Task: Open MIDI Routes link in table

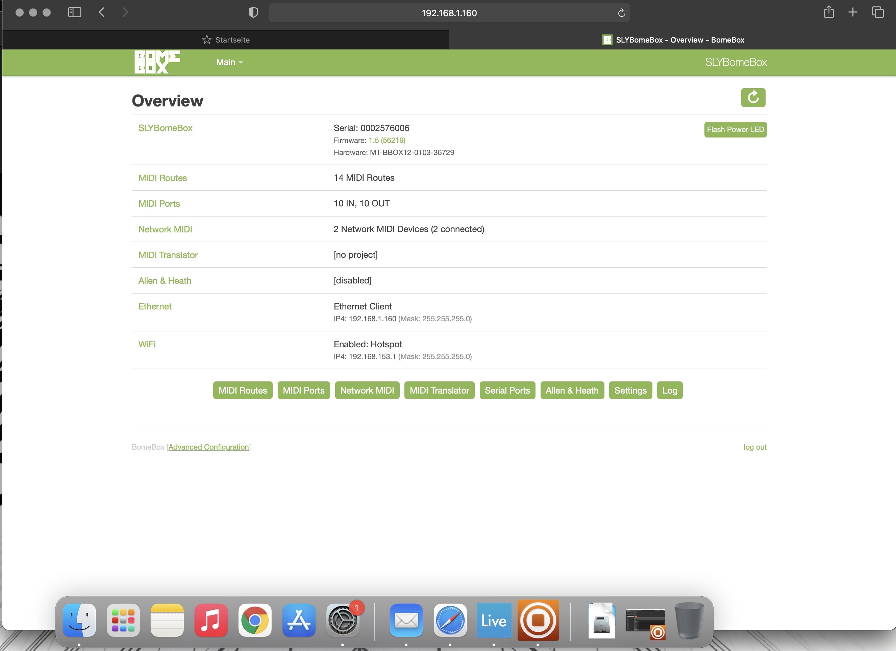Action: (x=163, y=178)
